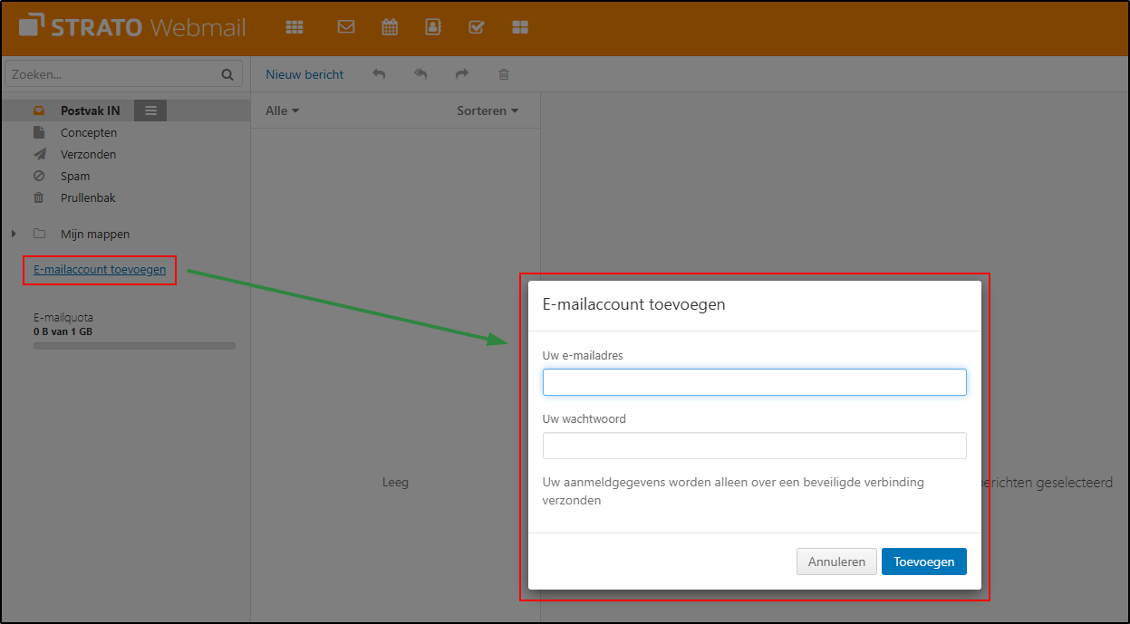Image resolution: width=1130 pixels, height=624 pixels.
Task: Open the Alle filter dropdown
Action: pyautogui.click(x=281, y=110)
